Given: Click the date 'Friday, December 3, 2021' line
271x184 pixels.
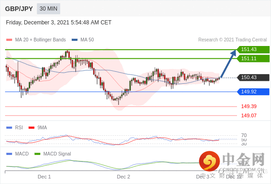Looking at the screenshot, I should [59, 23].
